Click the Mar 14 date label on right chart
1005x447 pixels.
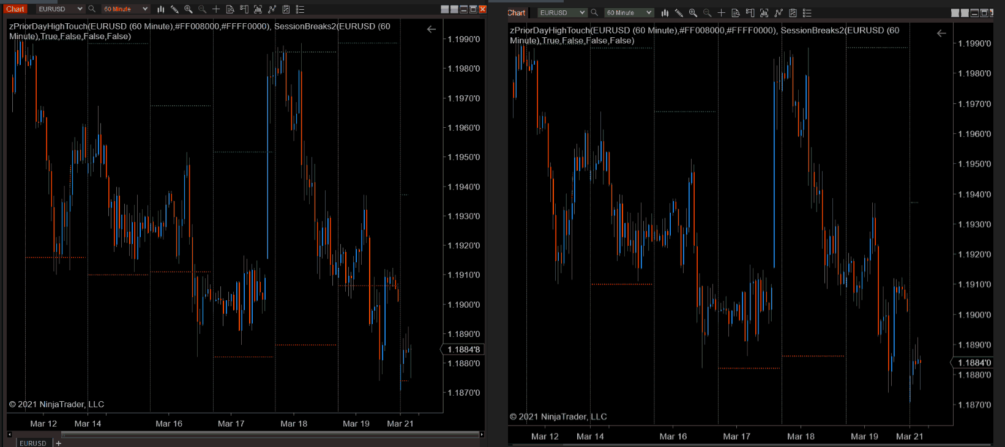click(590, 437)
